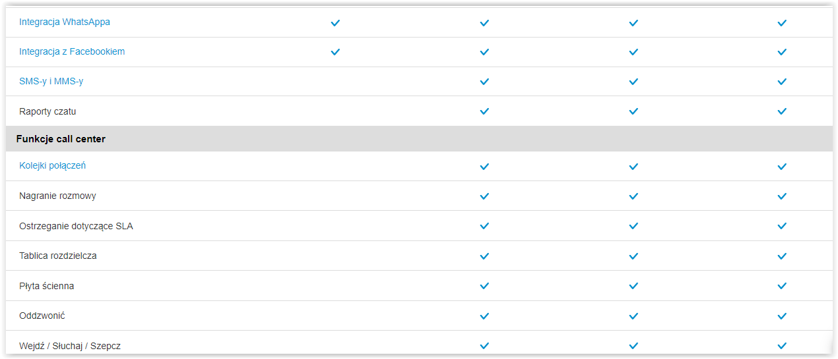The width and height of the screenshot is (838, 359).
Task: Click third-column checkmark in Kolejki połączeń row
Action: point(633,167)
